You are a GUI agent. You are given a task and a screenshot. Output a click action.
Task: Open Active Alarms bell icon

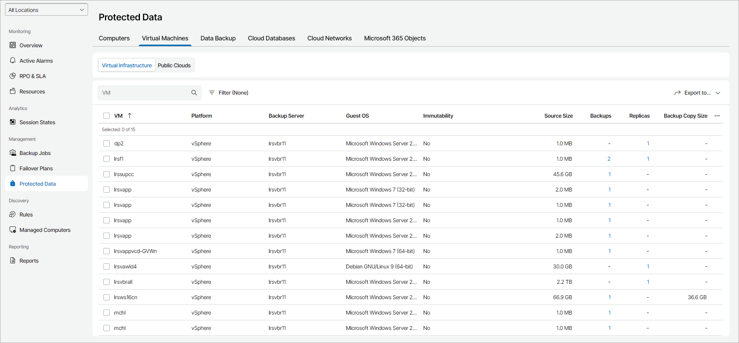point(13,60)
